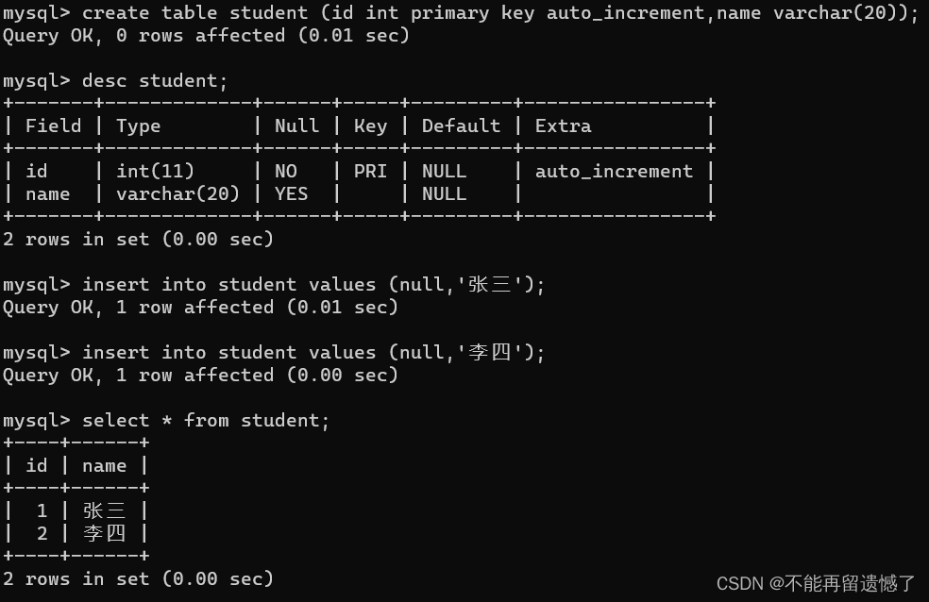Click 'Query OK, 0 rows affected' message
This screenshot has height=602, width=929.
click(x=206, y=36)
